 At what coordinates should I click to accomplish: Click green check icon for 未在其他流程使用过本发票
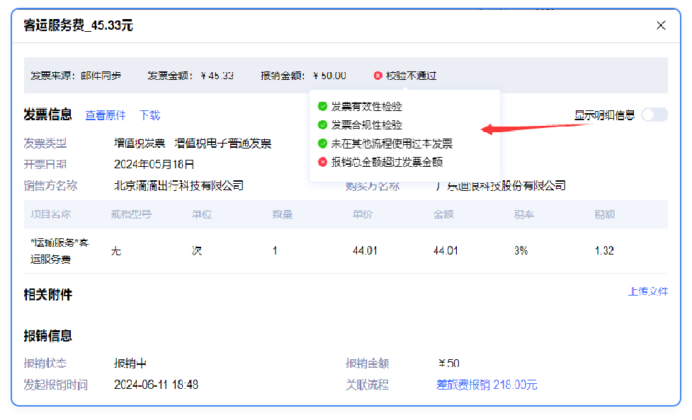click(x=322, y=144)
